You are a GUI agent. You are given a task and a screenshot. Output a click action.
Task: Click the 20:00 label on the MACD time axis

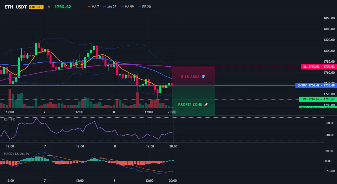173,181
